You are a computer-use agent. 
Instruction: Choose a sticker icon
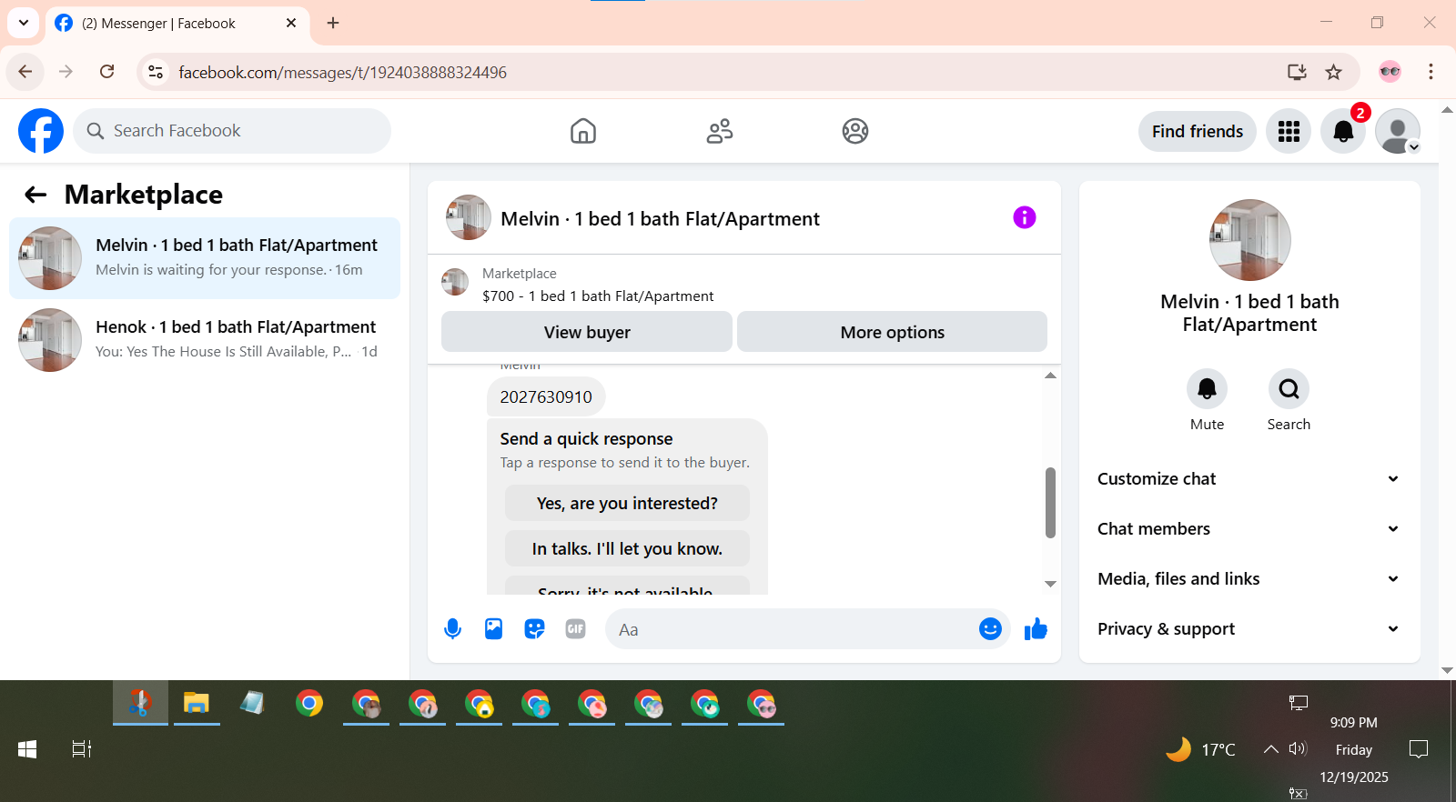(x=534, y=629)
